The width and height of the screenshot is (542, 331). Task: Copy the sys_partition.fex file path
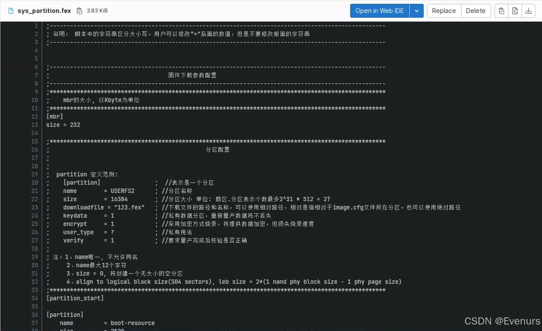(79, 10)
